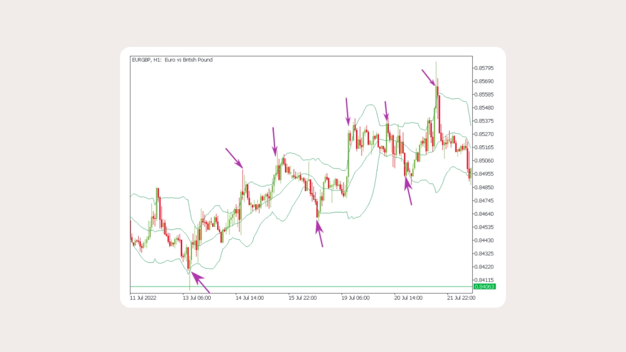Click the 0.85795 price level on the axis

(x=484, y=68)
